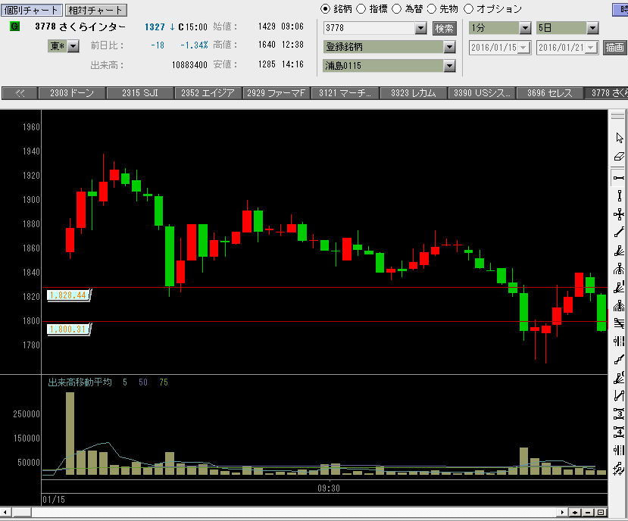Switch to 相対チャート tab
The height and width of the screenshot is (521, 628).
click(95, 10)
